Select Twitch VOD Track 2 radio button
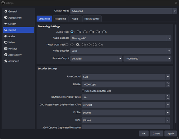This screenshot has width=179, height=139. tap(78, 45)
